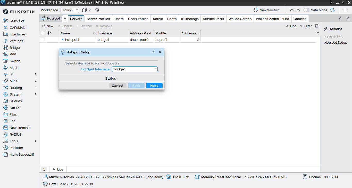This screenshot has width=352, height=188.
Task: Toggle the Safe Mode switch
Action: pyautogui.click(x=306, y=10)
